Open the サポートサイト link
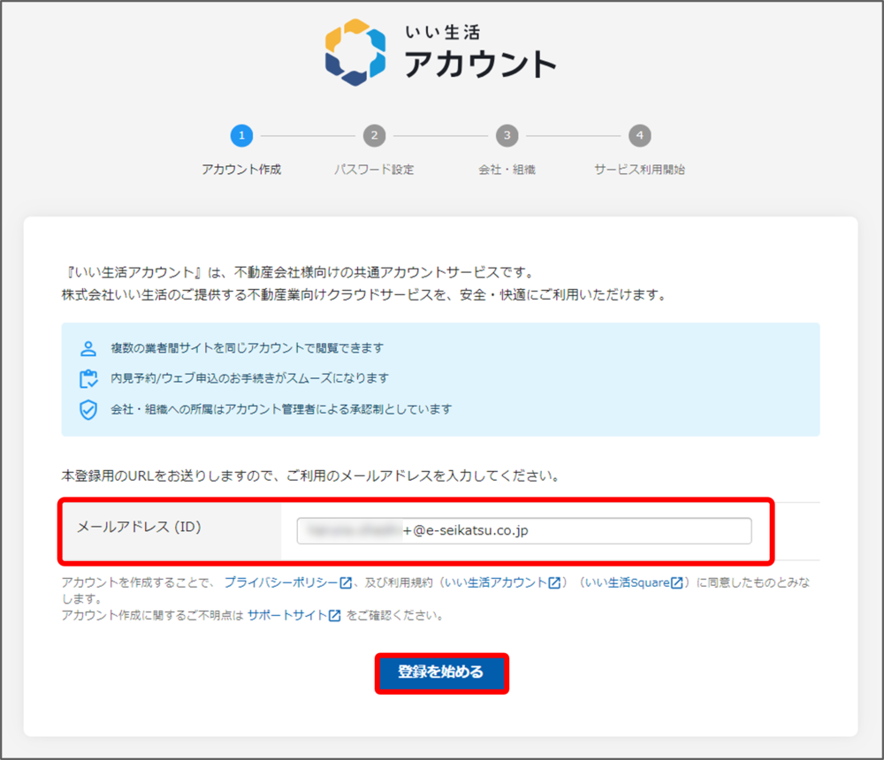 coord(287,615)
